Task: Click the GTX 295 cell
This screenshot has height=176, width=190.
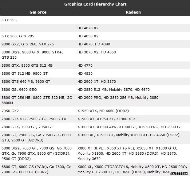Action: (38, 20)
